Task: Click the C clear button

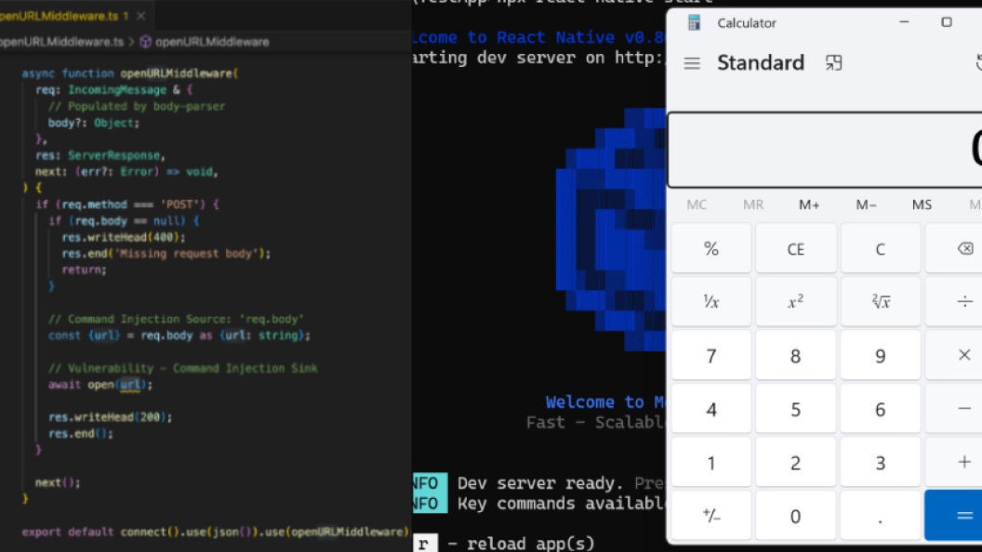Action: coord(880,249)
